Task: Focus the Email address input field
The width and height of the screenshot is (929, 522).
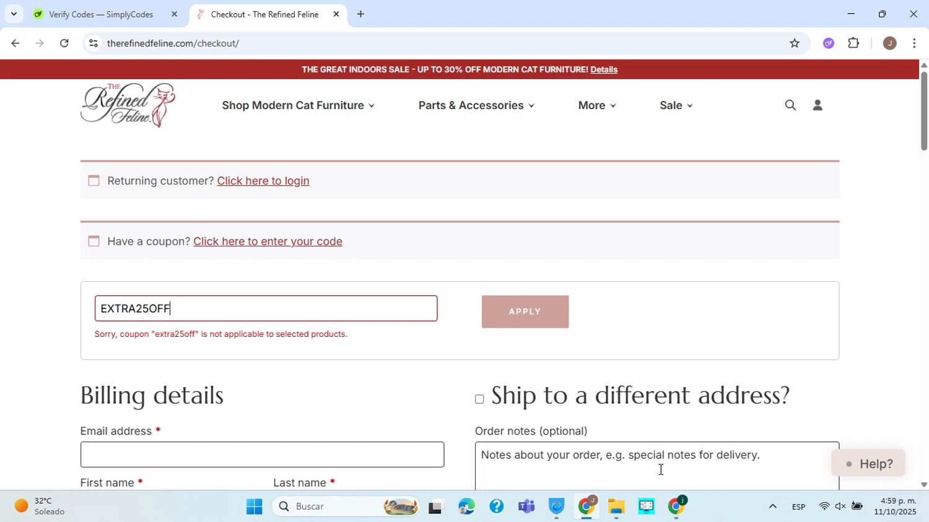Action: [x=263, y=455]
